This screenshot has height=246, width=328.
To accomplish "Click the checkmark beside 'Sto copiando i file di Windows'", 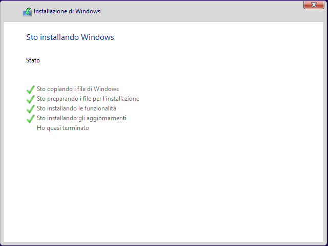I will click(x=31, y=90).
